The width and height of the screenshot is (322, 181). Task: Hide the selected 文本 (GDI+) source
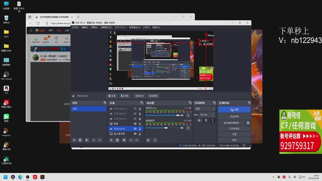pyautogui.click(x=135, y=129)
